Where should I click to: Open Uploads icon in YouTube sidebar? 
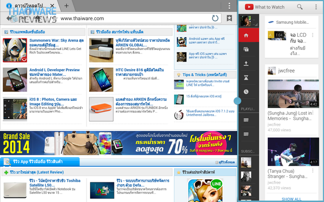tap(246, 63)
